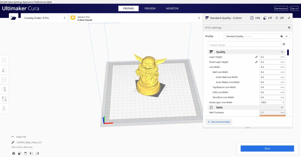The height and width of the screenshot is (157, 301).
Task: Switch back to Recommended settings
Action: click(x=219, y=122)
